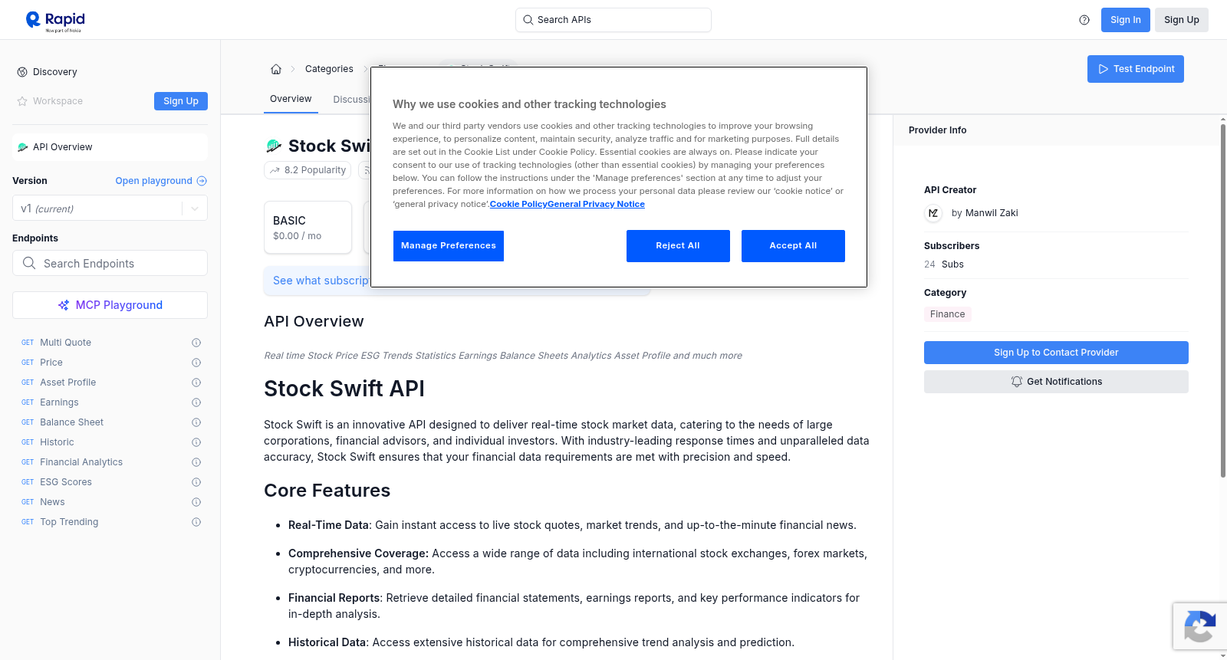Select the Asset Profile endpoint
This screenshot has height=660, width=1227.
pos(68,383)
